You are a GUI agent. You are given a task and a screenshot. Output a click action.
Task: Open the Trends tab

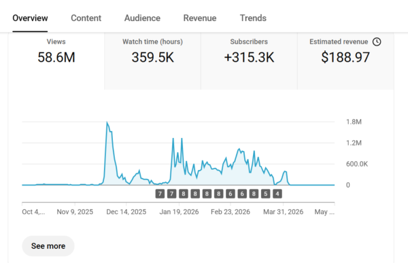point(253,18)
